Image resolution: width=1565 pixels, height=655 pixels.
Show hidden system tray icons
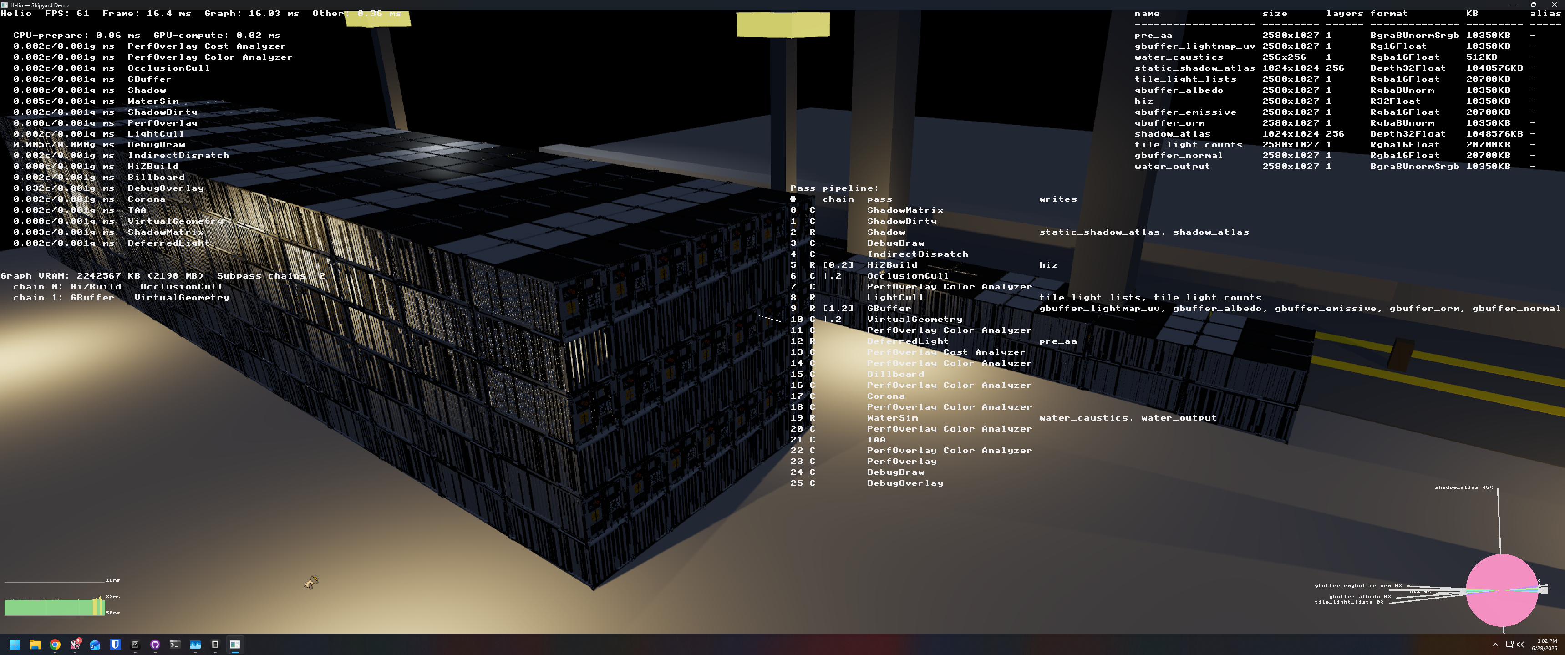(x=1495, y=645)
